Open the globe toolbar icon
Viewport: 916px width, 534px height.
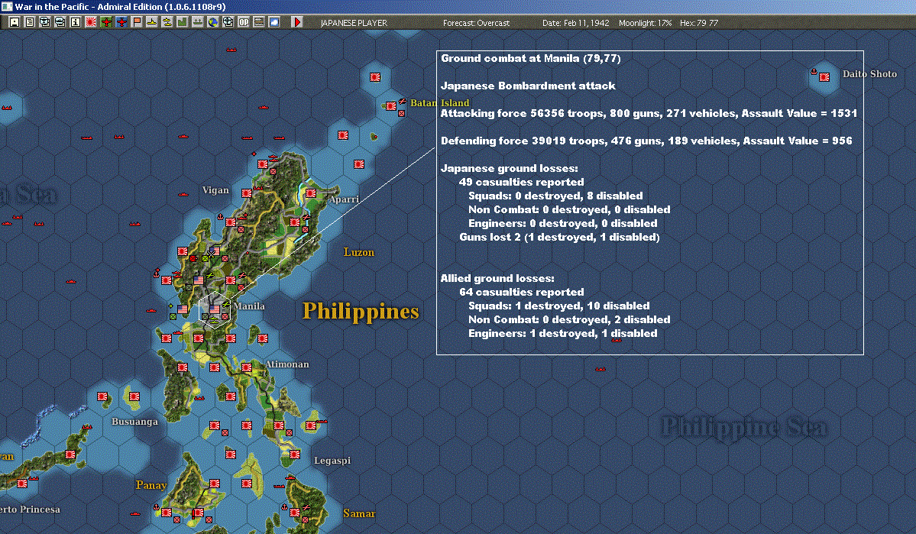[x=212, y=22]
